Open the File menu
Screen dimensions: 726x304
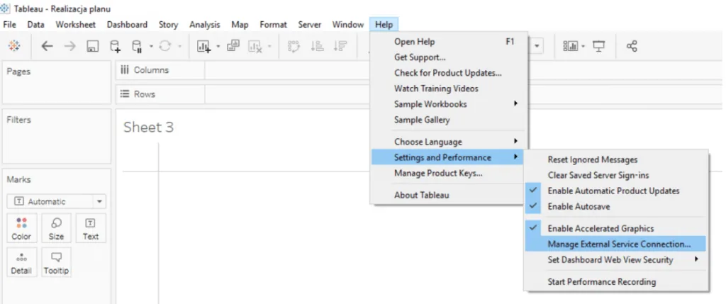click(9, 25)
